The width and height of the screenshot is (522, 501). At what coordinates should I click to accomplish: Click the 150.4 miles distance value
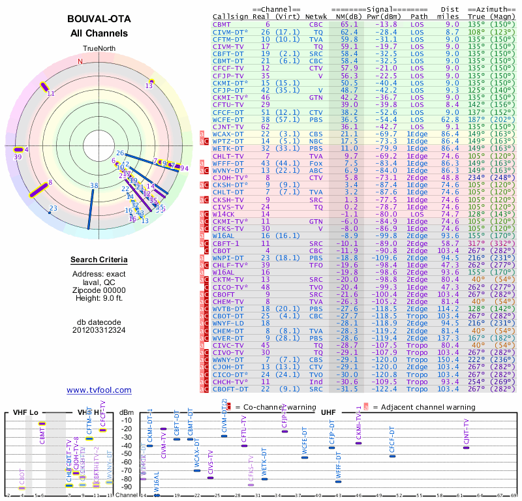pos(448,360)
